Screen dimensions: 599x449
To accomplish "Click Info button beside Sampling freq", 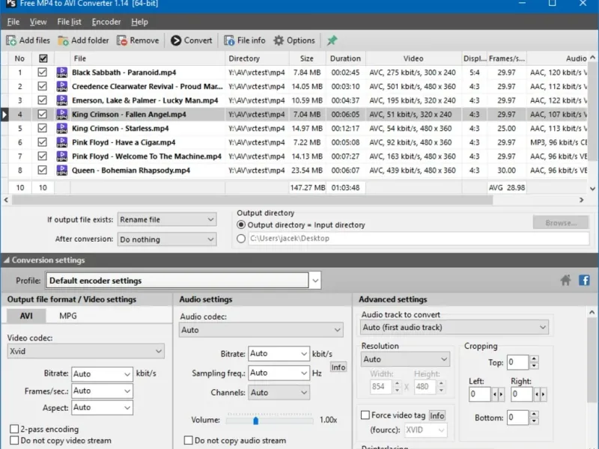I will pos(338,367).
